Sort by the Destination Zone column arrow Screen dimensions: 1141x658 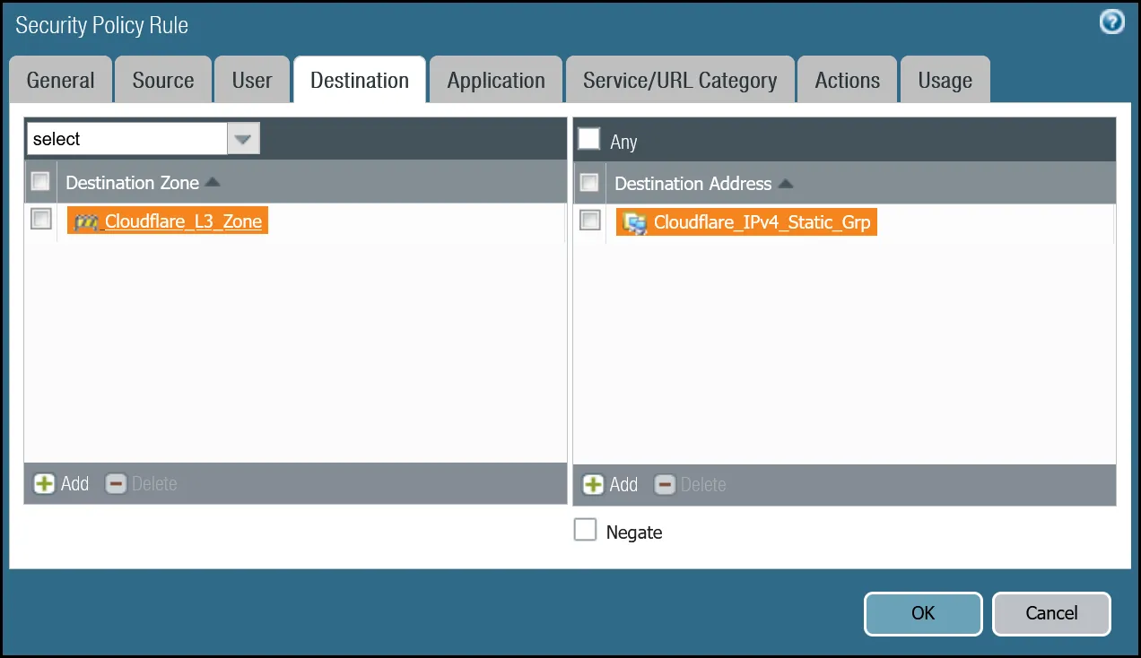click(213, 181)
